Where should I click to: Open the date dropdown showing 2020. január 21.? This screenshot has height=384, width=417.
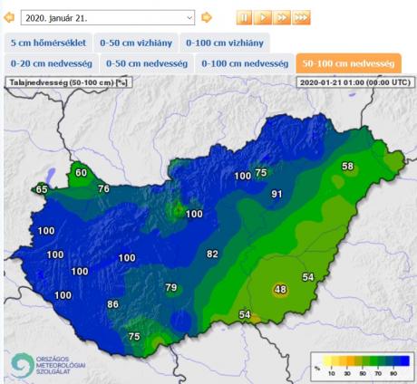[x=108, y=18]
